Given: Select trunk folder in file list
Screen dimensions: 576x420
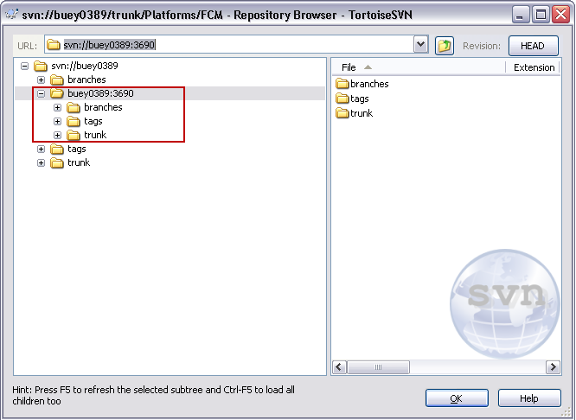Looking at the screenshot, I should click(355, 113).
